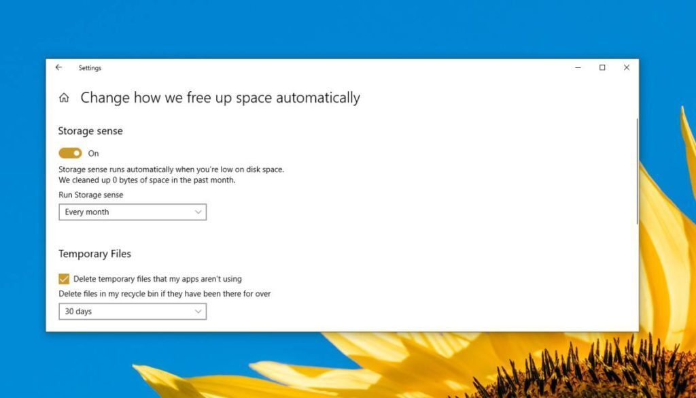Image resolution: width=696 pixels, height=398 pixels.
Task: Click the maximize icon on the Settings window
Action: pos(602,68)
